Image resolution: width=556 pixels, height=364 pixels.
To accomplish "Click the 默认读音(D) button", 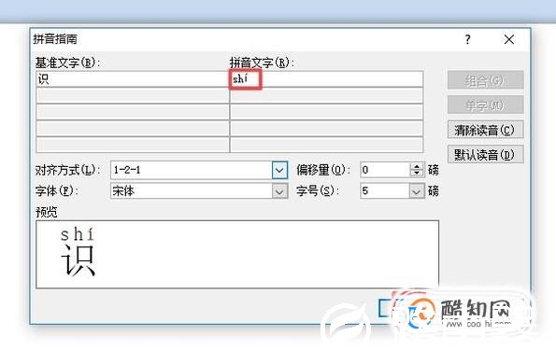I will (485, 154).
